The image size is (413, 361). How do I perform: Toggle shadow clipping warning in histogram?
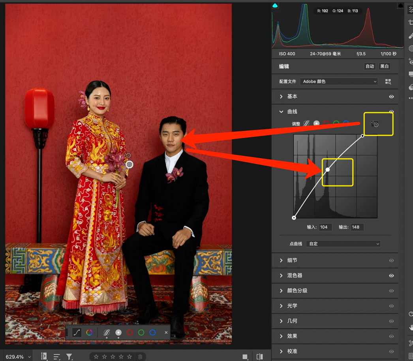275,6
